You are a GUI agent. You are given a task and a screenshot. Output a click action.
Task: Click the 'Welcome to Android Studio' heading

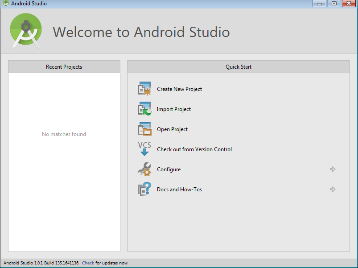click(141, 32)
